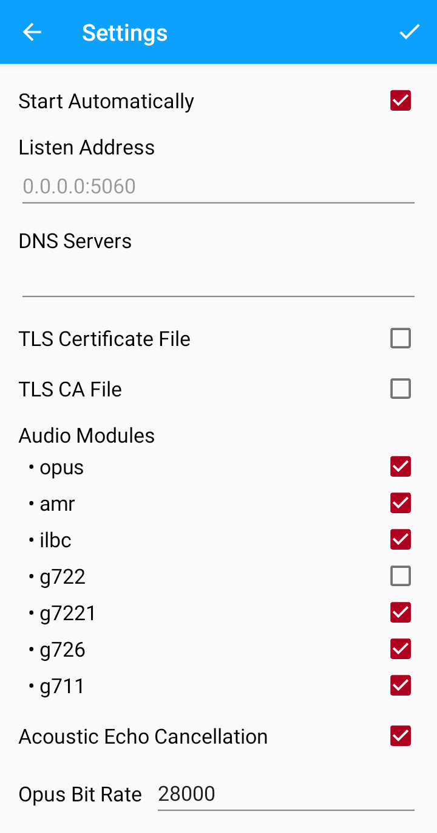Focus the DNS Servers text field
The width and height of the screenshot is (437, 833).
click(x=218, y=280)
